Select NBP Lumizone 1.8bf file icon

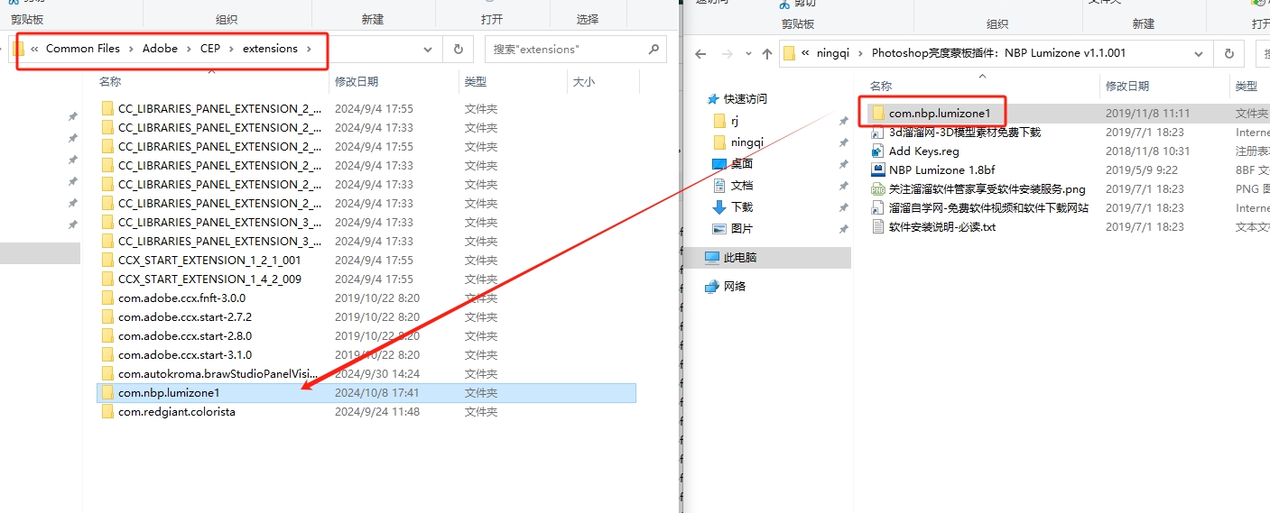point(878,169)
